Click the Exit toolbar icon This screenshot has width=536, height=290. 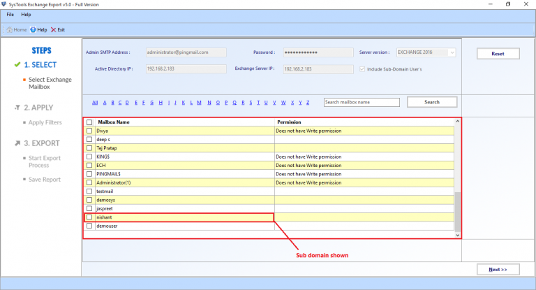[58, 30]
